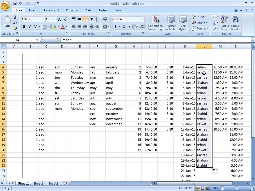The image size is (255, 191).
Task: Open the Cell Styles gallery
Action: coord(183,23)
